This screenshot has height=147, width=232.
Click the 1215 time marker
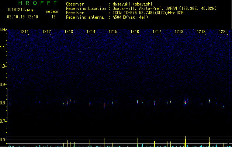point(113,32)
